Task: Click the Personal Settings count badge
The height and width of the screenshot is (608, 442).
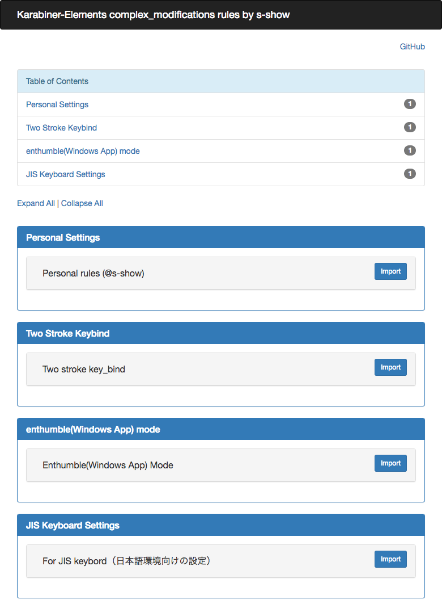Action: pyautogui.click(x=410, y=104)
